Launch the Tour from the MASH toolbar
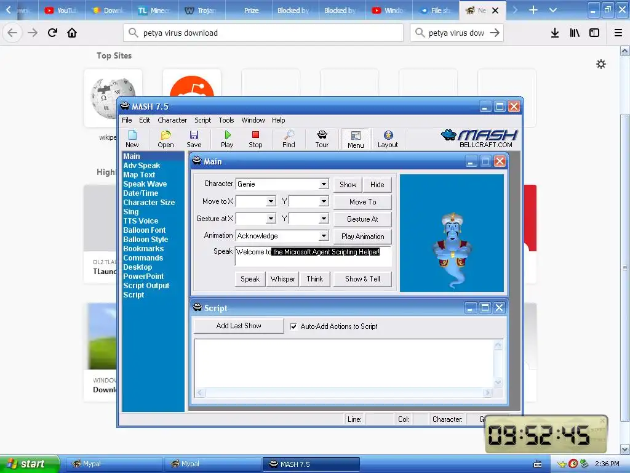The image size is (630, 473). pyautogui.click(x=322, y=139)
